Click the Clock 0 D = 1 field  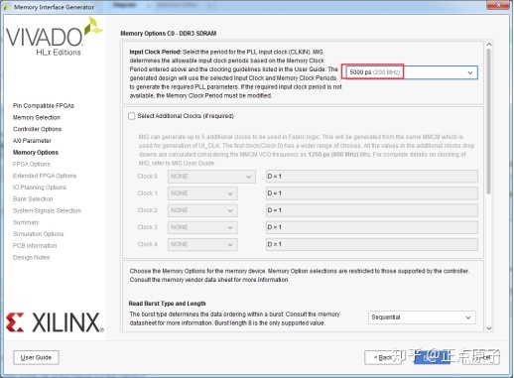click(x=372, y=177)
